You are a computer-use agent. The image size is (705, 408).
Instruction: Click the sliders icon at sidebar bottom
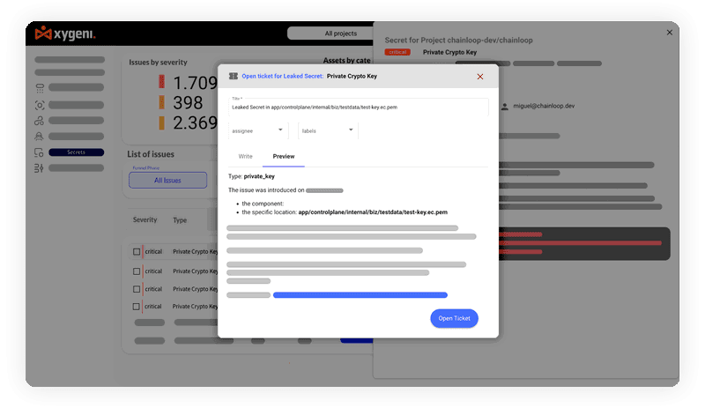[x=39, y=168]
